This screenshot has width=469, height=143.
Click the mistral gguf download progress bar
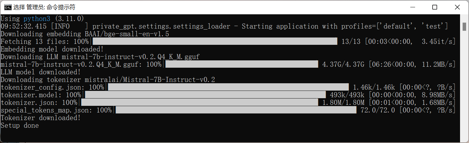coord(242,64)
